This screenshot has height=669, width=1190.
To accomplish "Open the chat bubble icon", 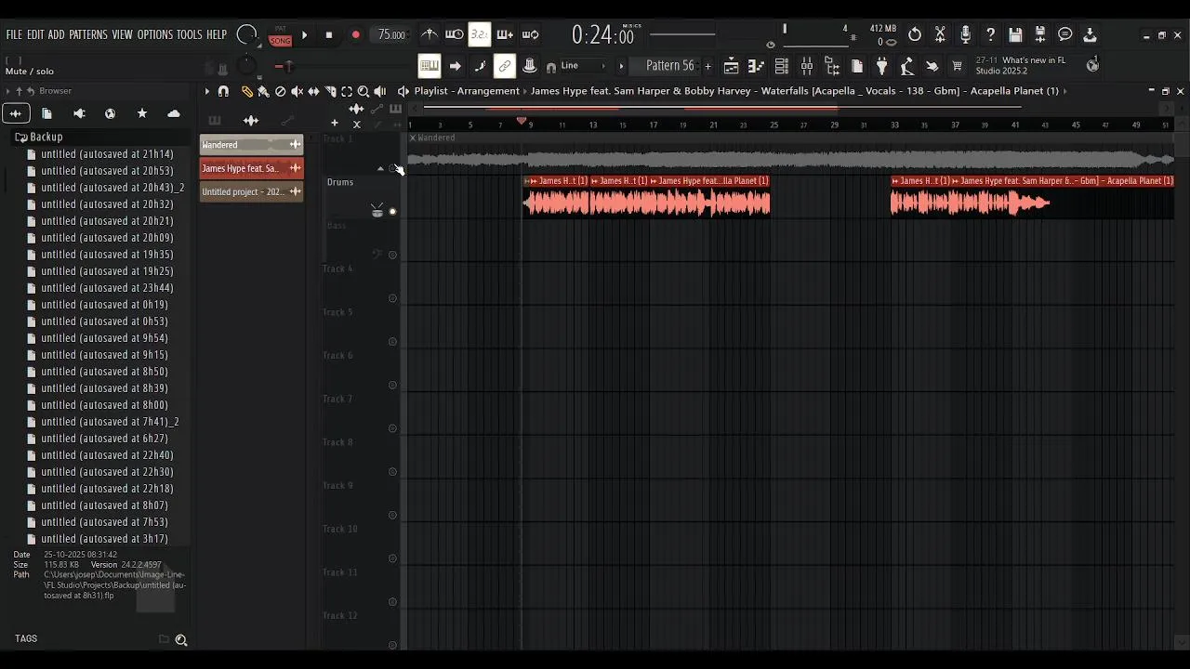I will click(1065, 35).
